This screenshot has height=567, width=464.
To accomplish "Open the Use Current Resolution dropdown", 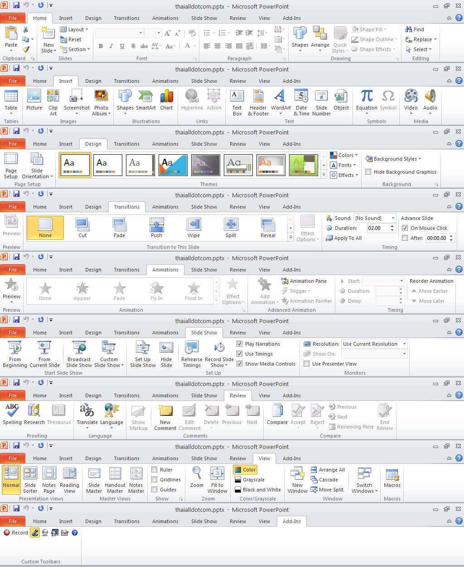I will point(374,344).
